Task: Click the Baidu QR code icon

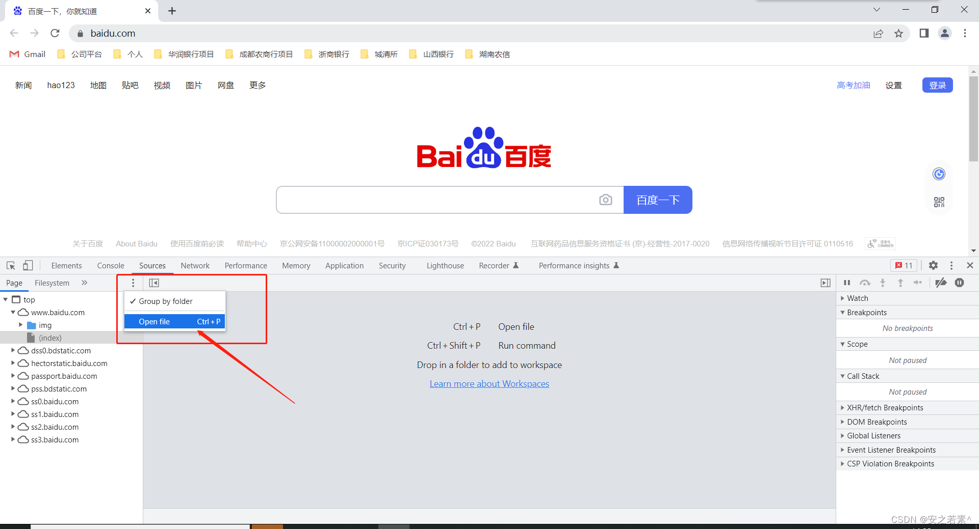Action: [939, 202]
